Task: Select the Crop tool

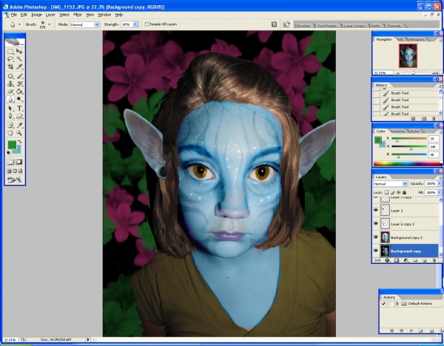Action: pyautogui.click(x=10, y=67)
